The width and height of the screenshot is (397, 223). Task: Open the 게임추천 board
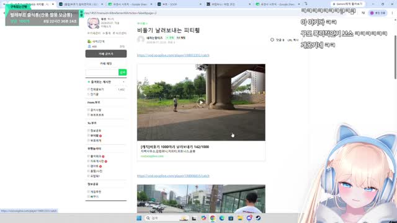pyautogui.click(x=96, y=192)
